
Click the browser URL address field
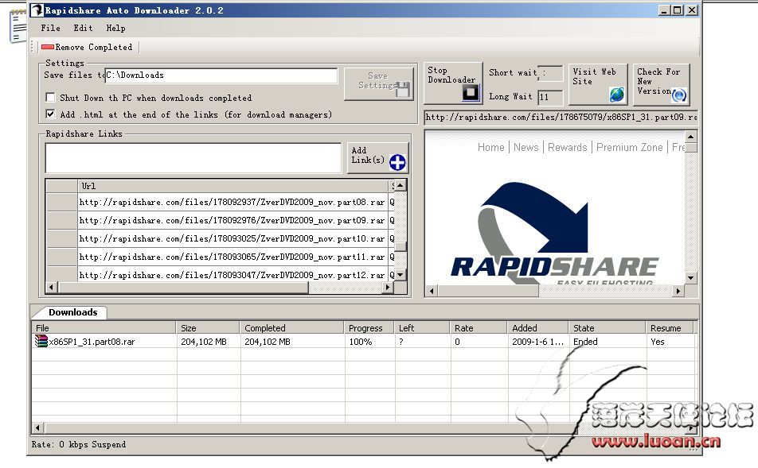(561, 118)
